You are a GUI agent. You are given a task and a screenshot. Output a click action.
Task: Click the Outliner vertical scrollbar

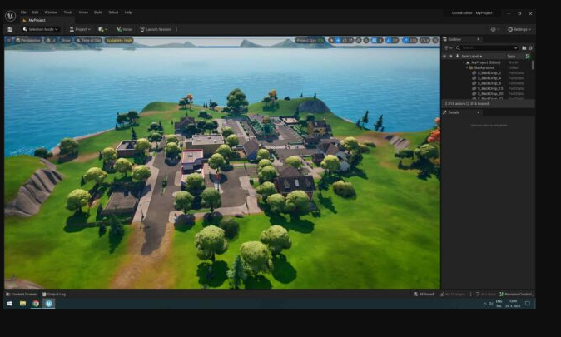(x=533, y=65)
